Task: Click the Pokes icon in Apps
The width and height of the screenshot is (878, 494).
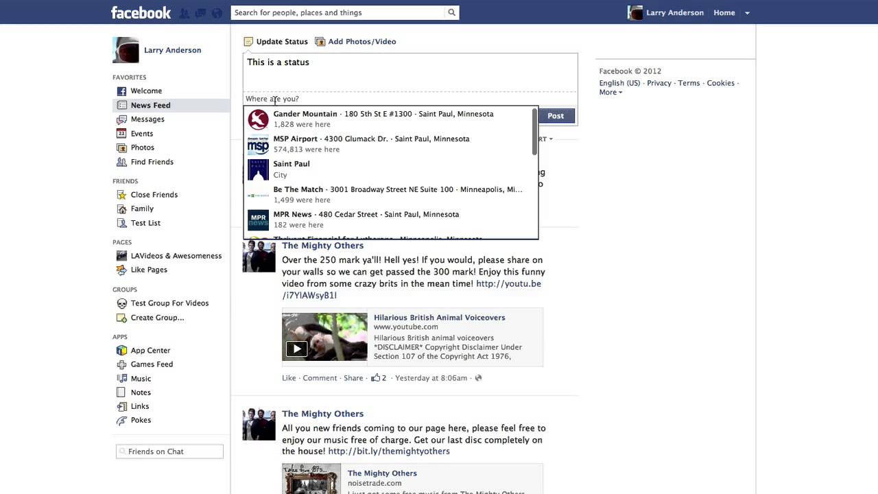Action: click(121, 420)
